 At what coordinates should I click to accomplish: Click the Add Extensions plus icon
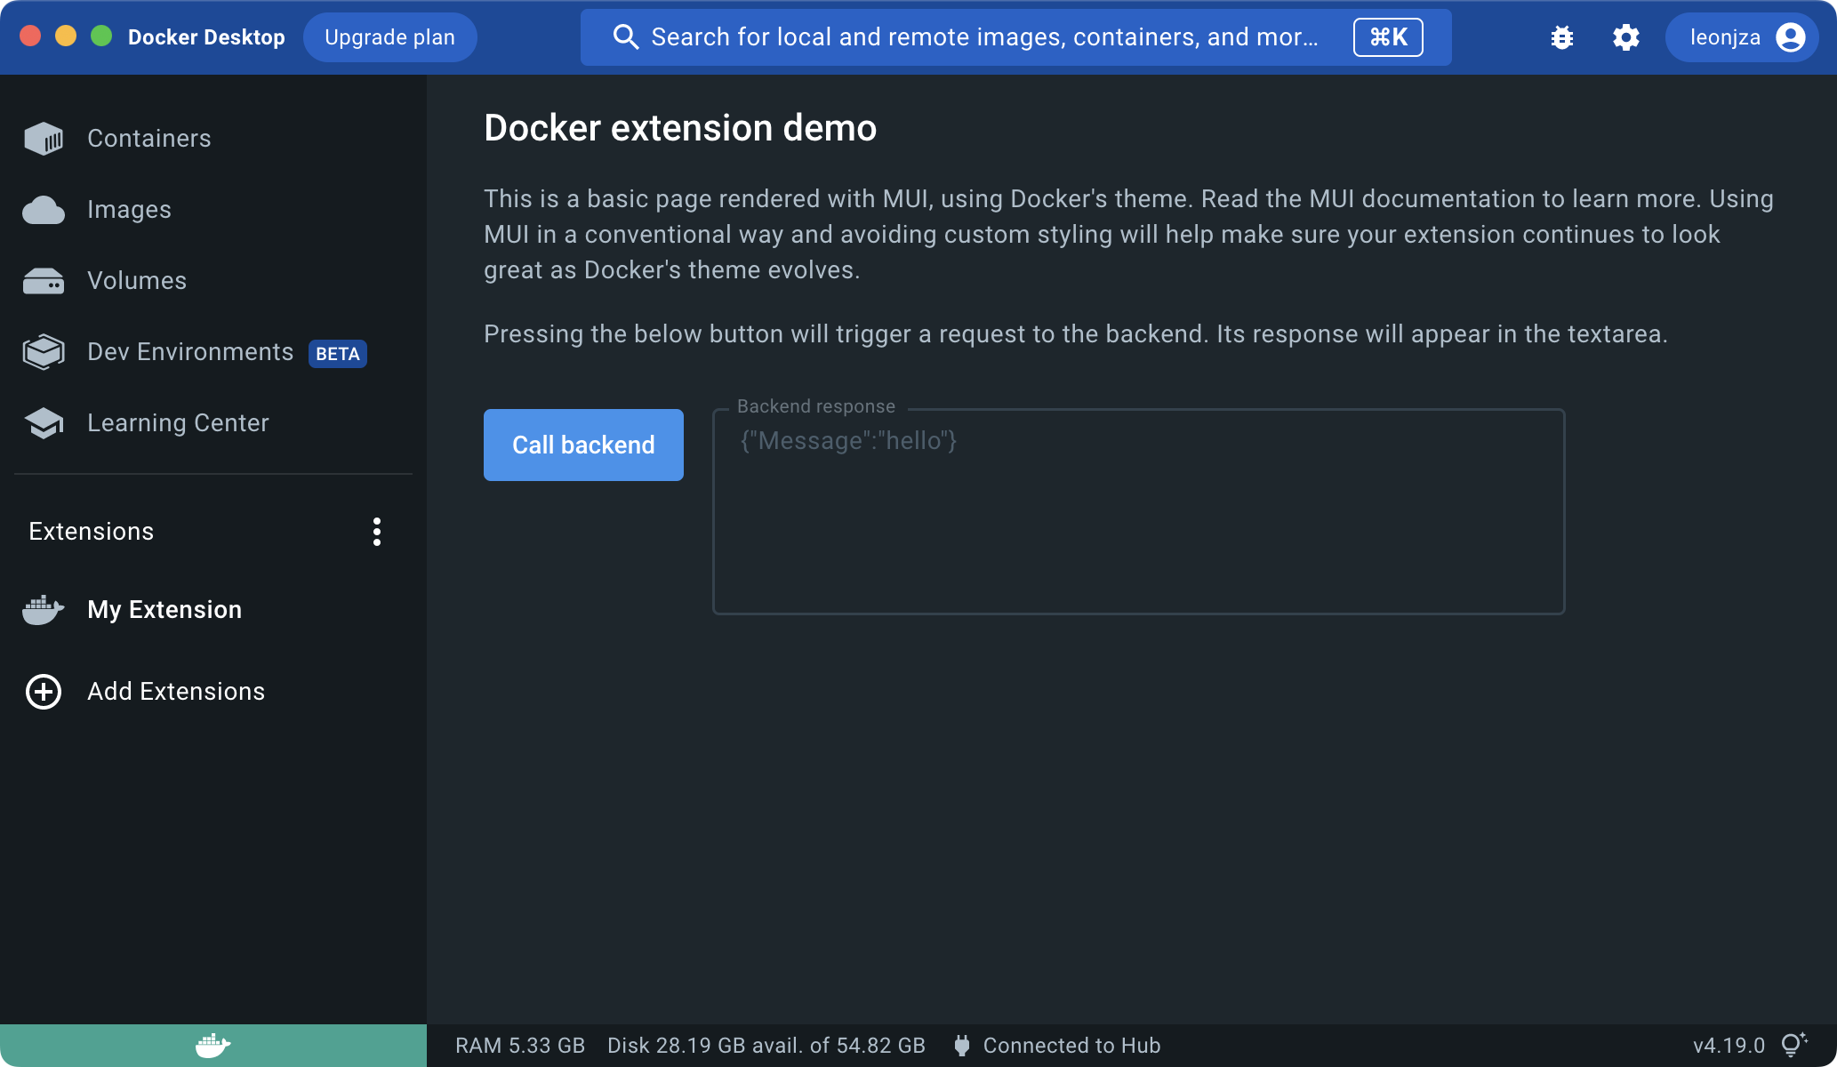[x=44, y=692]
